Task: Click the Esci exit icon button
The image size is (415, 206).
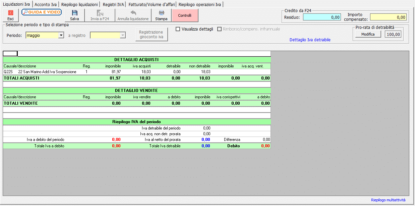Action: 11,15
